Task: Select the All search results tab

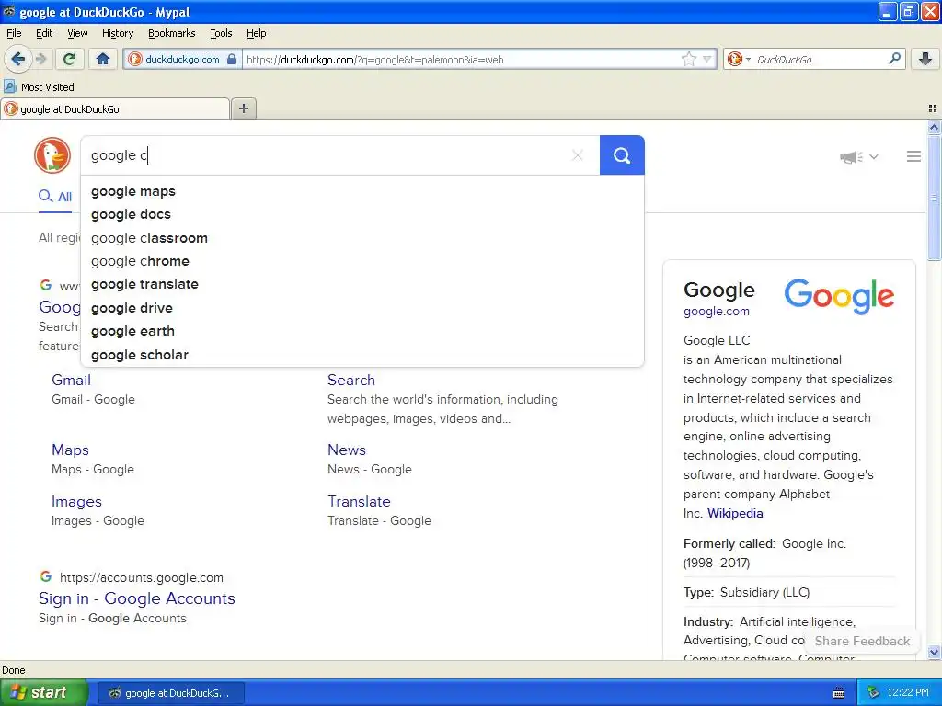Action: point(55,197)
